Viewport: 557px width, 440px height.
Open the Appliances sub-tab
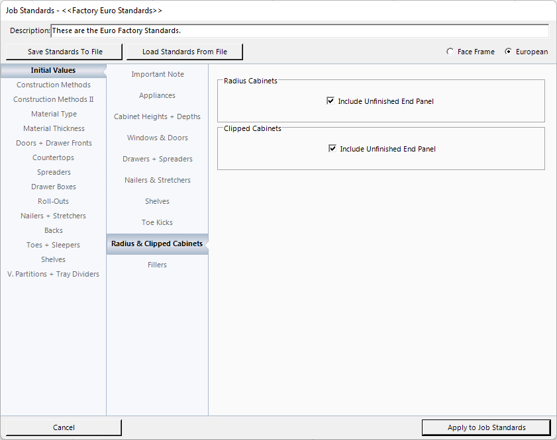158,95
